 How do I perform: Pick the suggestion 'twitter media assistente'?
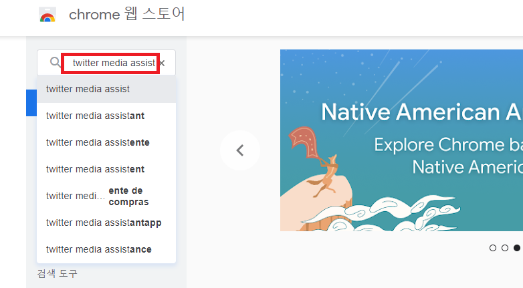tap(106, 143)
